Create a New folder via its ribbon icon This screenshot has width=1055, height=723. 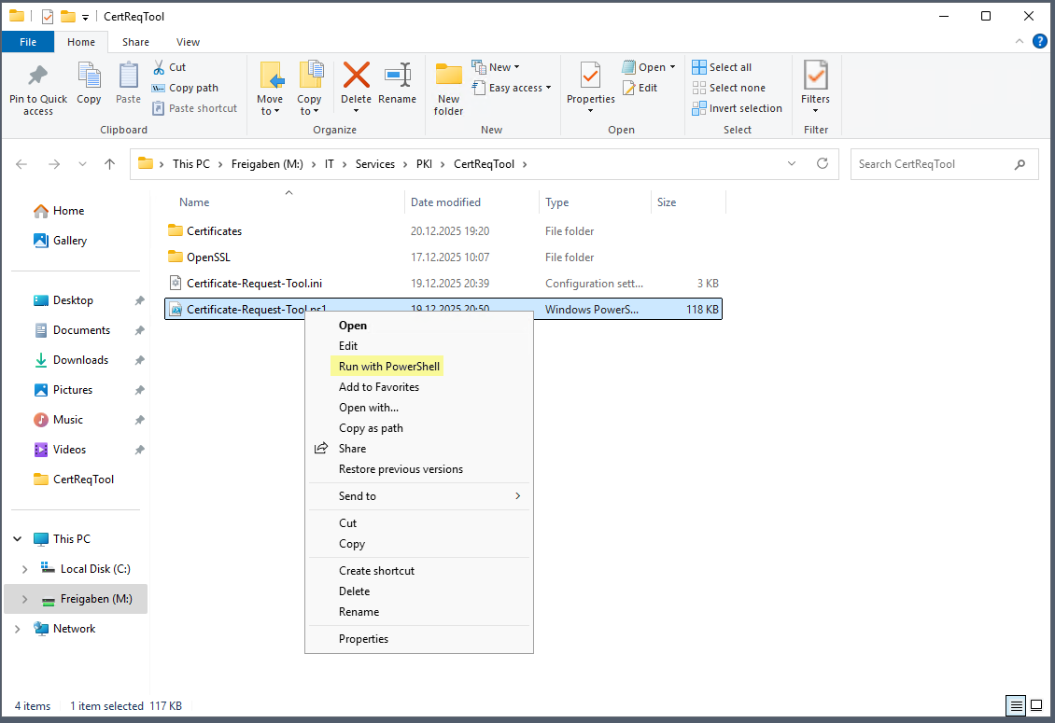pyautogui.click(x=447, y=89)
